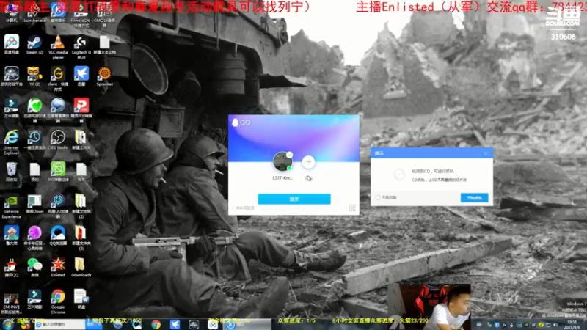The image size is (587, 330).
Task: Click the taskbar search input box
Action: [x=60, y=324]
